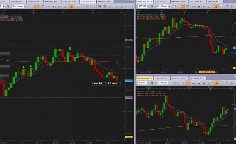Click the note comment icon in USD/JPY toolbar
The width and height of the screenshot is (236, 144).
(x=221, y=83)
